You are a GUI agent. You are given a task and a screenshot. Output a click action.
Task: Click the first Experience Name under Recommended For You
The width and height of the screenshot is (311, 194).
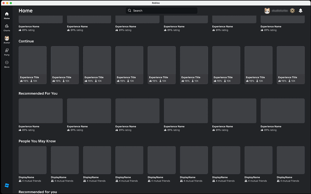29,126
